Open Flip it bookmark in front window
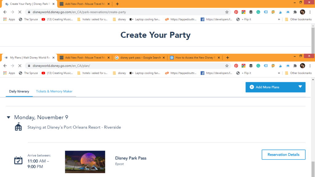Image resolution: width=315 pixels, height=177 pixels. point(244,73)
